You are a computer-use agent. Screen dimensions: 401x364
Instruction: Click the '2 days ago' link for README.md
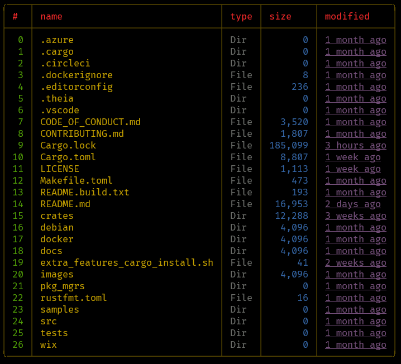[x=352, y=204]
